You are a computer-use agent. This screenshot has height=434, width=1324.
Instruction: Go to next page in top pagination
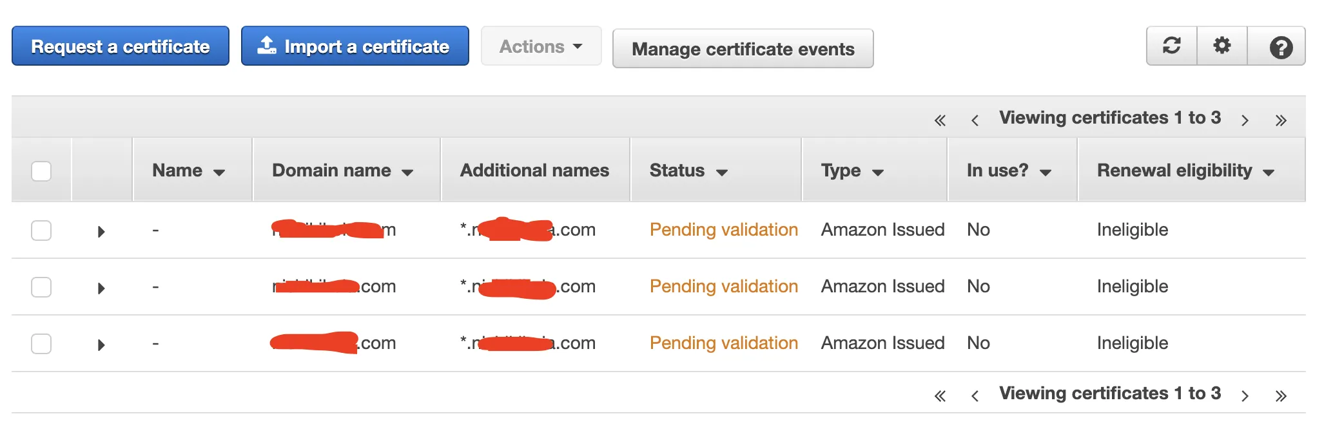[x=1245, y=120]
